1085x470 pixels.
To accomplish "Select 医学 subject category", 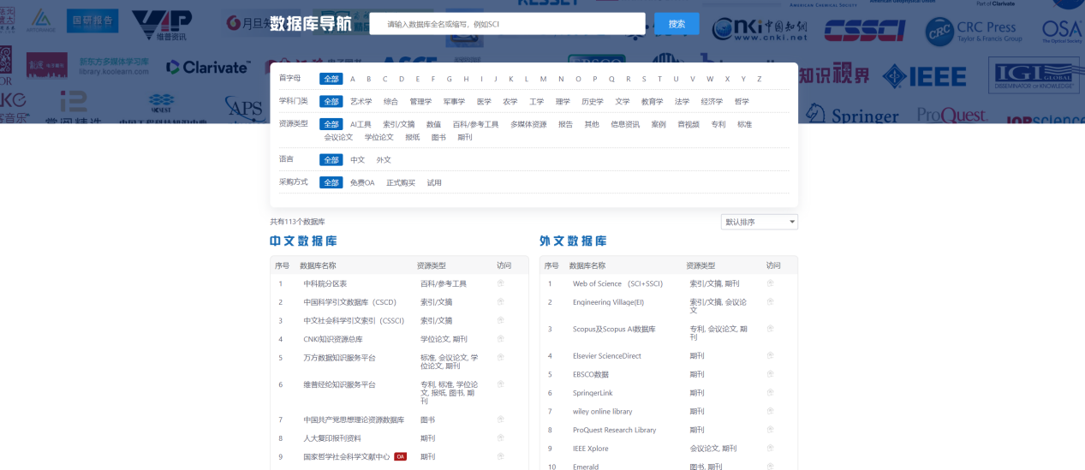I will coord(485,102).
